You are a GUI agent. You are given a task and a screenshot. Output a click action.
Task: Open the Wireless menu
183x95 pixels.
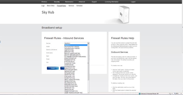click(44, 2)
